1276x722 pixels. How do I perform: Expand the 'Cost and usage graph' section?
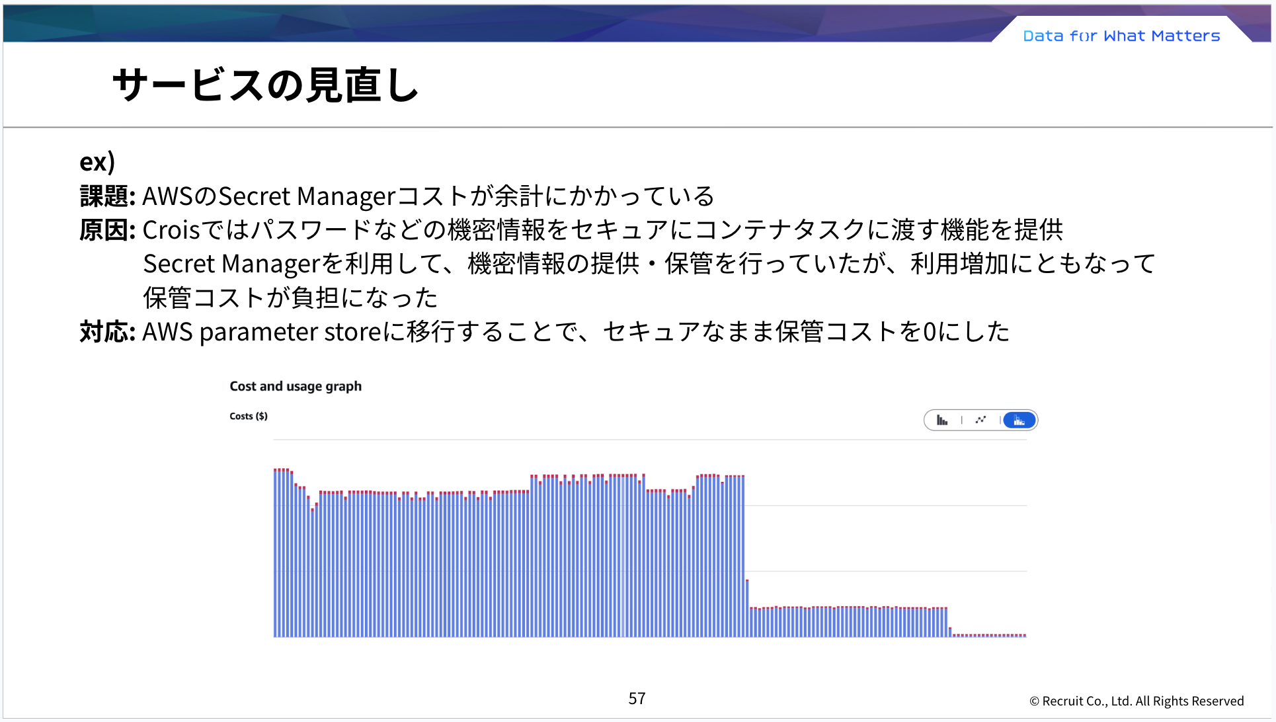295,385
